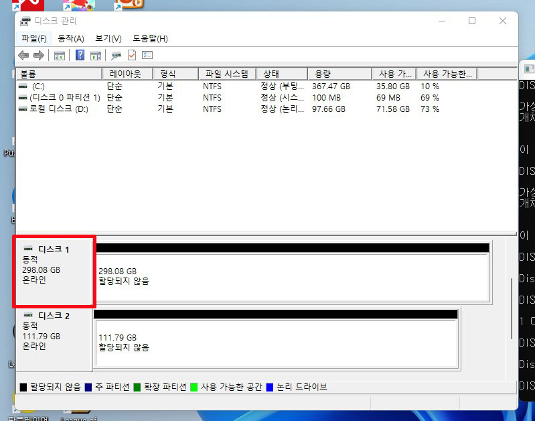Image resolution: width=535 pixels, height=421 pixels.
Task: Sort by the 형식 column header
Action: point(175,74)
